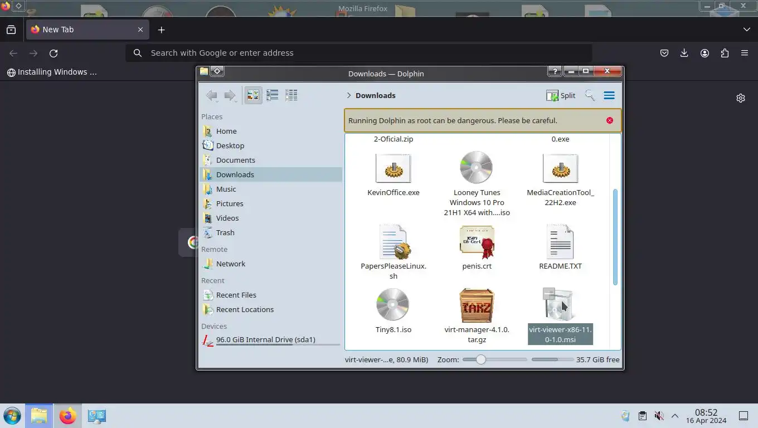The height and width of the screenshot is (428, 758).
Task: Click the 0.exe file name
Action: click(x=560, y=139)
